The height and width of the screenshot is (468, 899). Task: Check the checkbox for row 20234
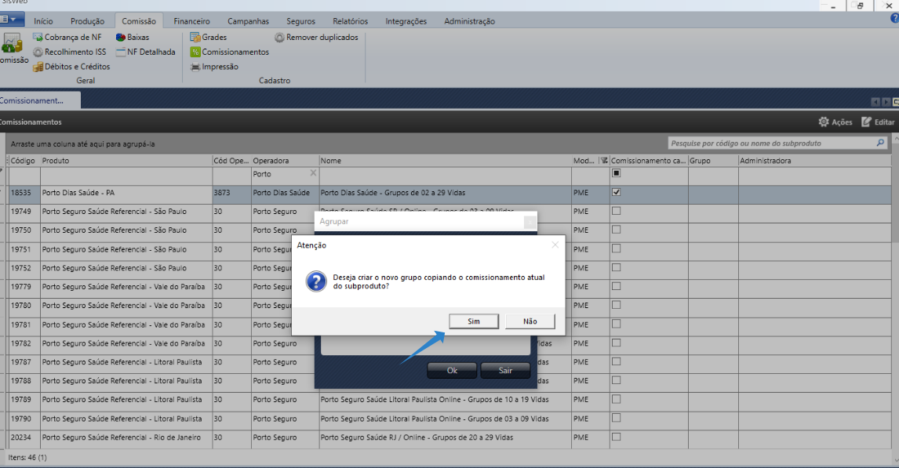click(x=617, y=437)
